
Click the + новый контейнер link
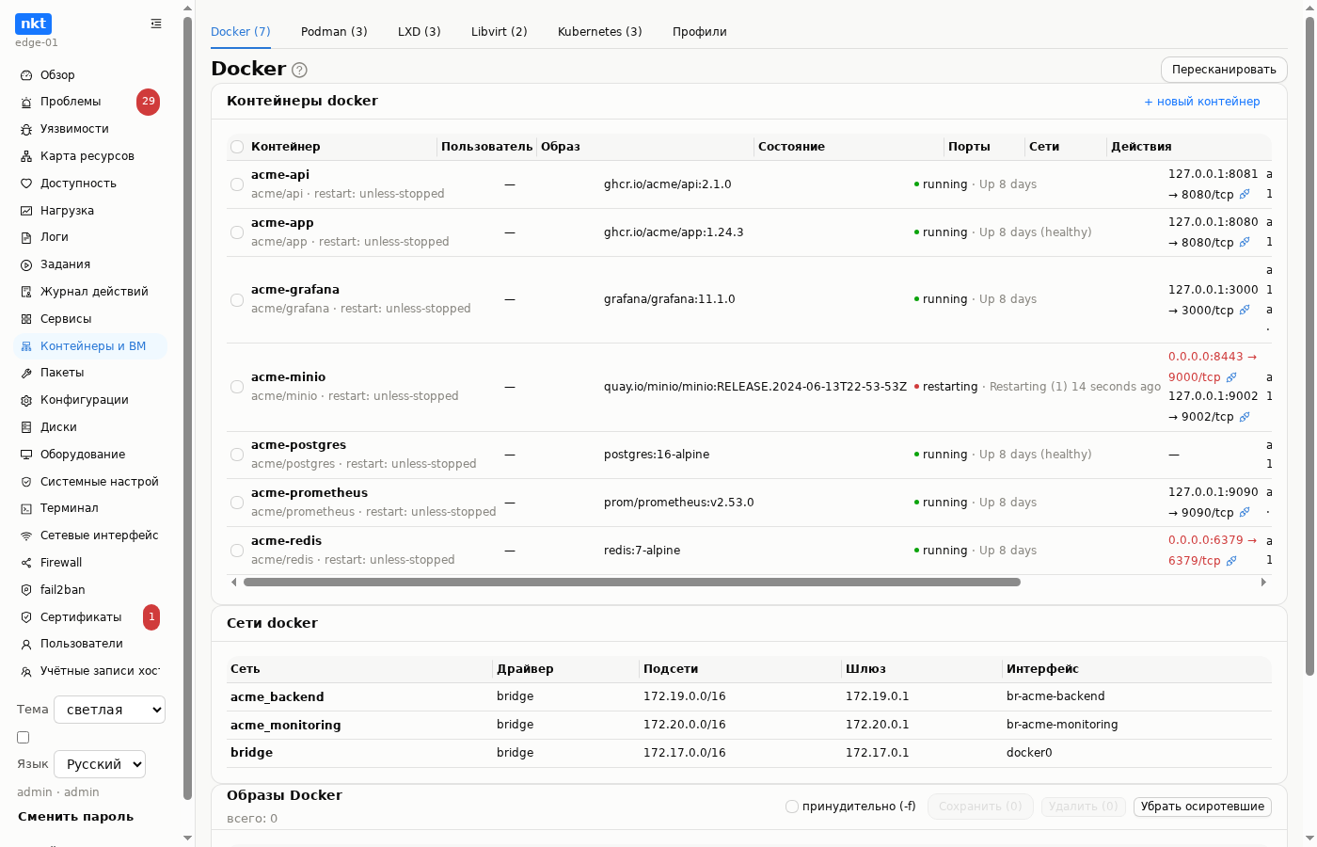tap(1202, 102)
